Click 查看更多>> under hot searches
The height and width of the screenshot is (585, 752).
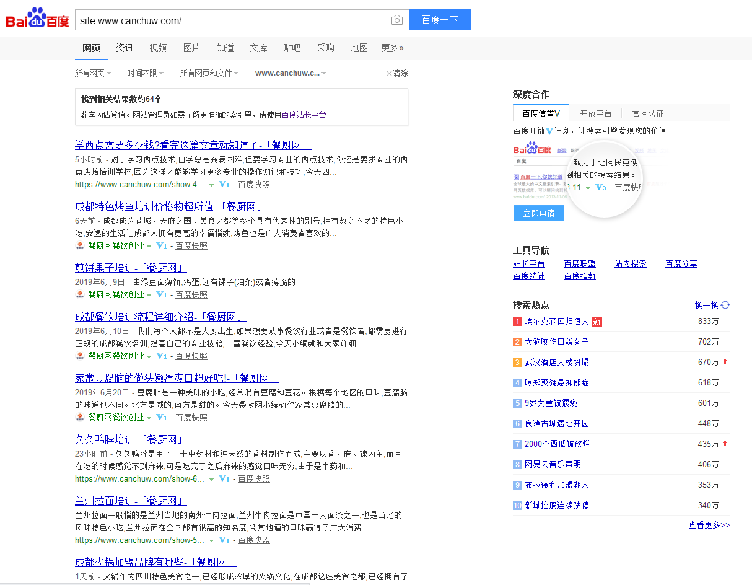(709, 526)
